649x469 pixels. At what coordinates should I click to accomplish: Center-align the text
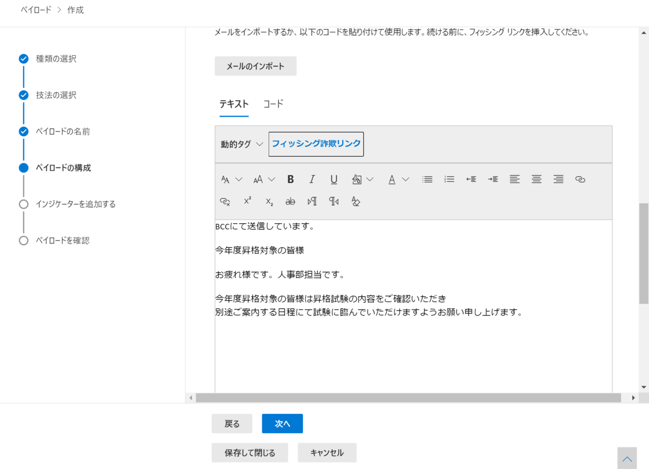(536, 179)
